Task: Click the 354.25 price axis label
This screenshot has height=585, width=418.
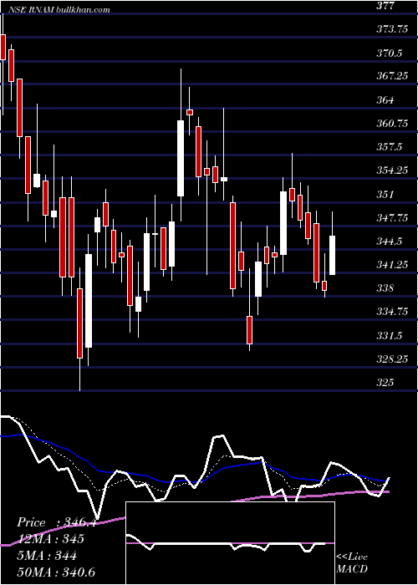Action: pyautogui.click(x=392, y=170)
